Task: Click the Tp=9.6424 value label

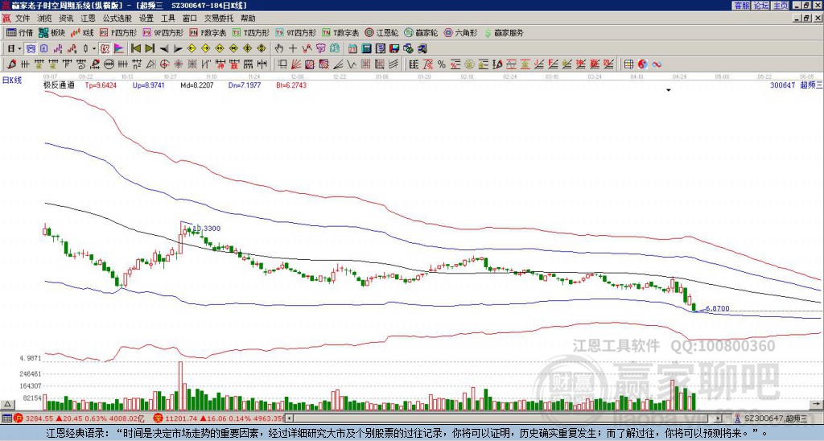Action: (101, 85)
